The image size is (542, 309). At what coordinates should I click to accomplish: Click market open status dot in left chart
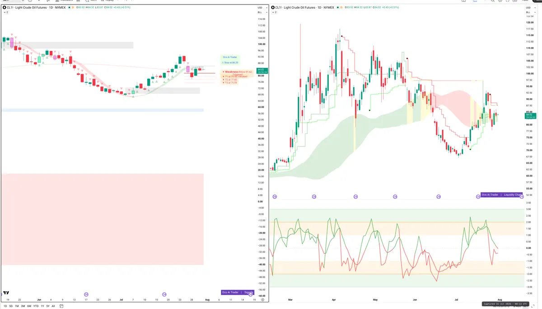click(69, 8)
